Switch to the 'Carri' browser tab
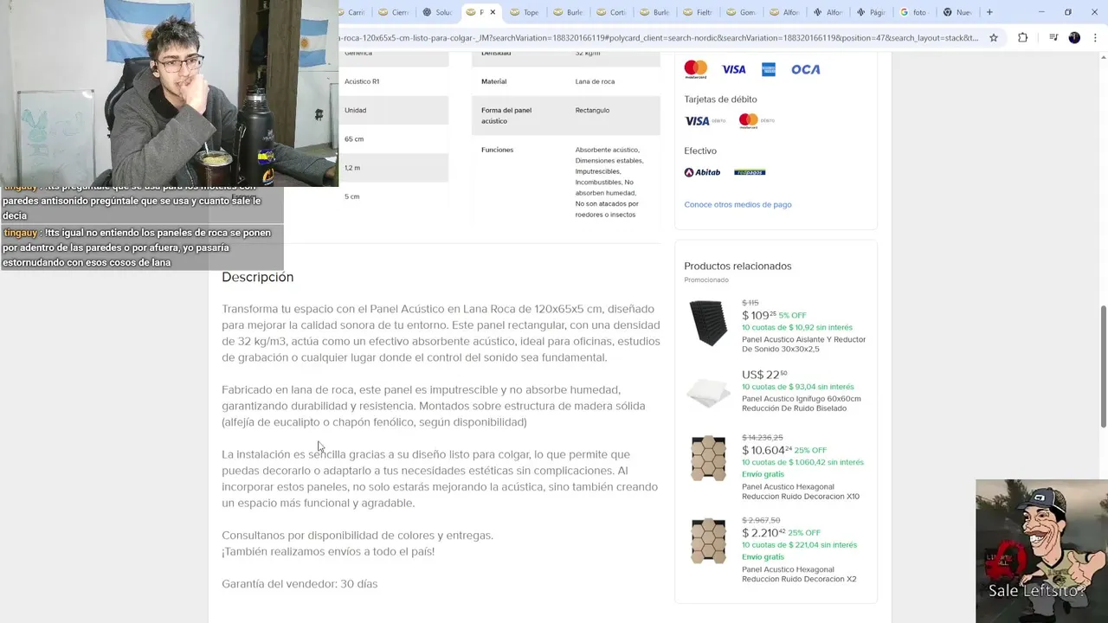This screenshot has width=1108, height=623. click(x=356, y=12)
